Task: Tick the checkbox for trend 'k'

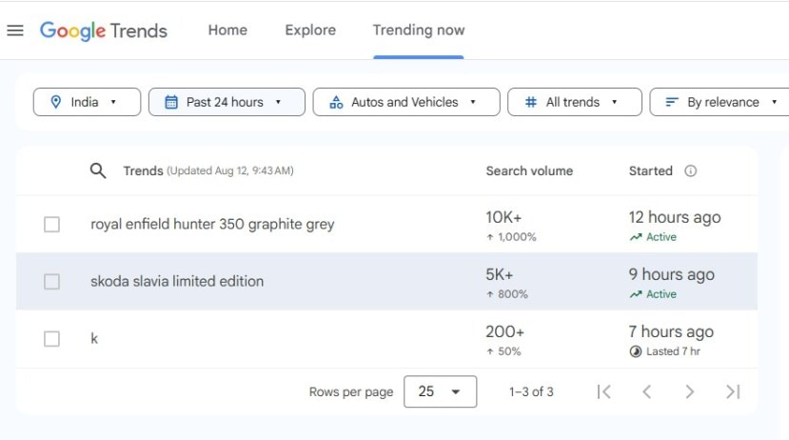Action: pos(51,339)
